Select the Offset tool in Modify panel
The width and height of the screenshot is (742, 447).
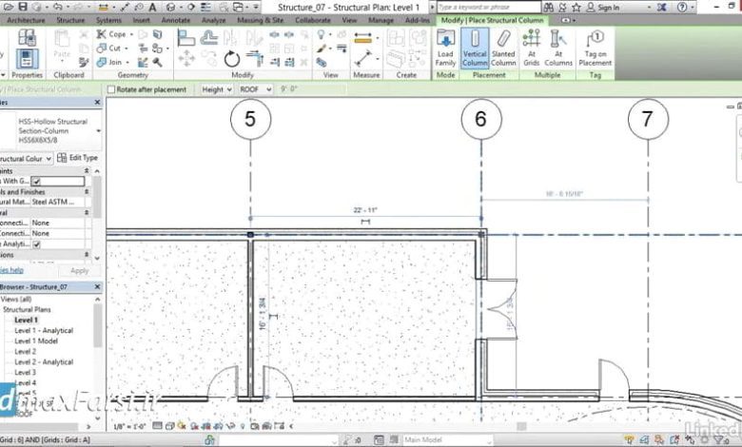pyautogui.click(x=208, y=37)
